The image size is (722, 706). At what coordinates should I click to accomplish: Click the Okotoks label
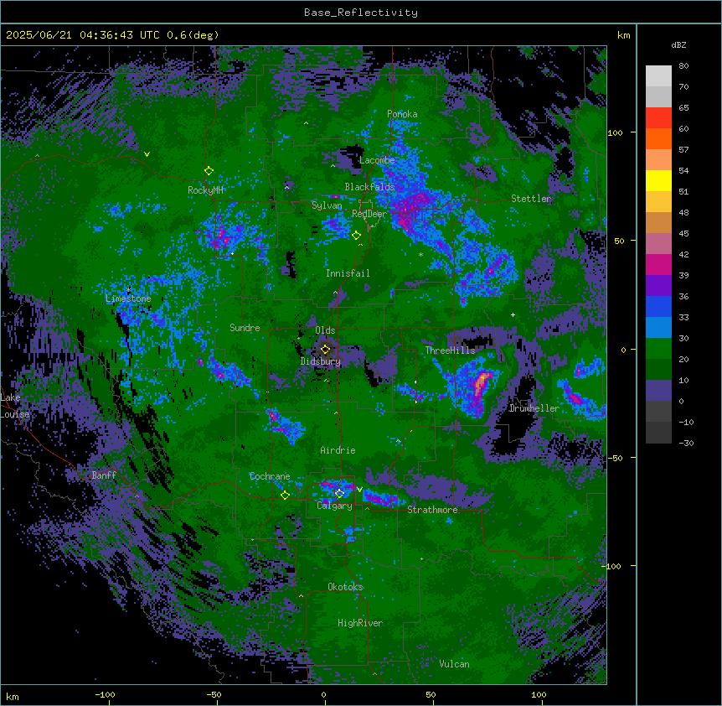coord(345,587)
